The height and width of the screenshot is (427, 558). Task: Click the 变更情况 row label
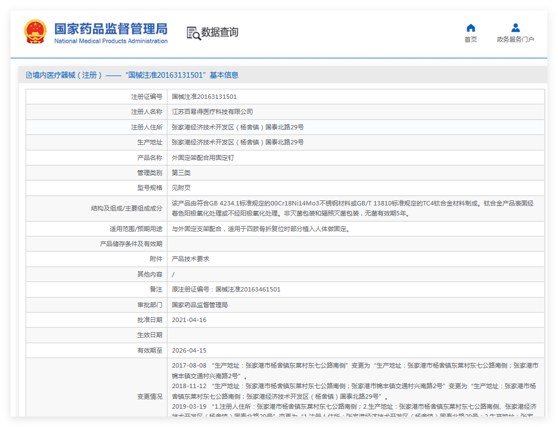(150, 396)
